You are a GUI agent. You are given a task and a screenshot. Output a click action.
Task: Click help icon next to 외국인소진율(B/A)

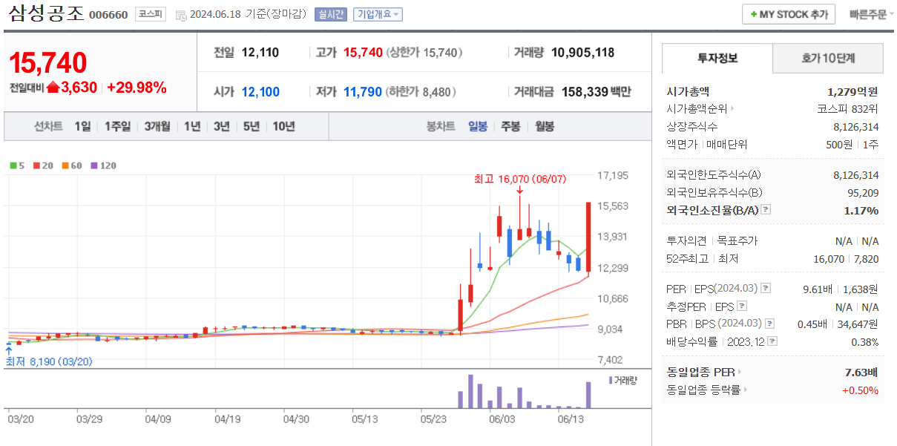point(766,210)
